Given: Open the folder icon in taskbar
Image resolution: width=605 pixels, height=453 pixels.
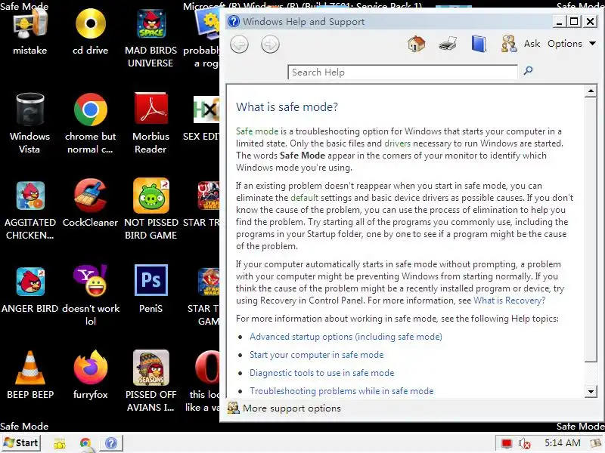Looking at the screenshot, I should click(x=60, y=444).
